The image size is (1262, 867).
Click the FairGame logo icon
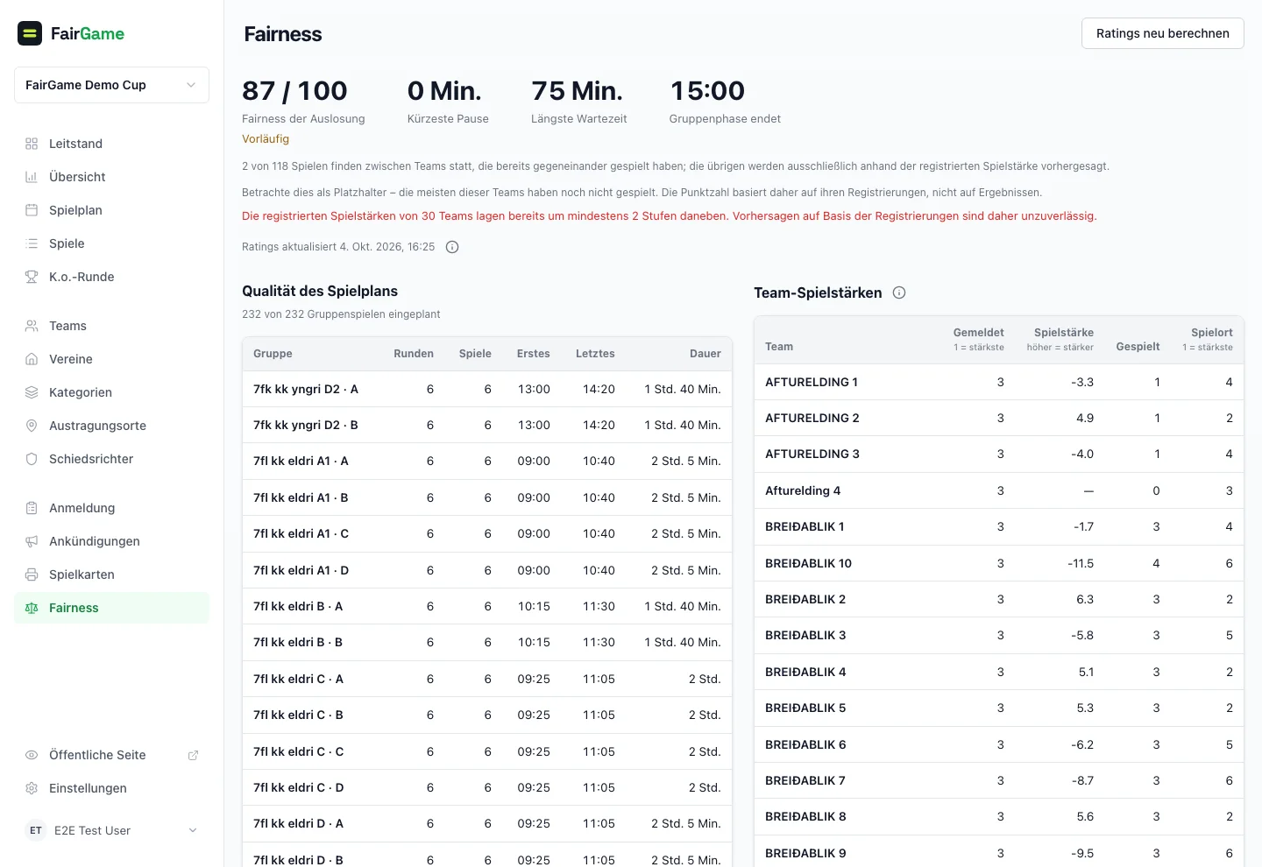30,33
